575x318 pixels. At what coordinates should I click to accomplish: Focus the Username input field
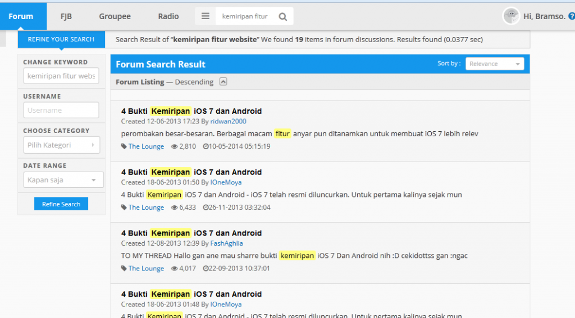(x=61, y=110)
